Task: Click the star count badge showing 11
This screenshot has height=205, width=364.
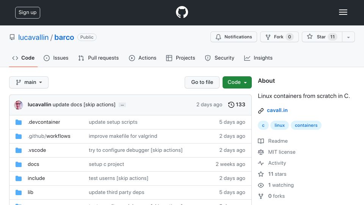Action: click(x=333, y=37)
